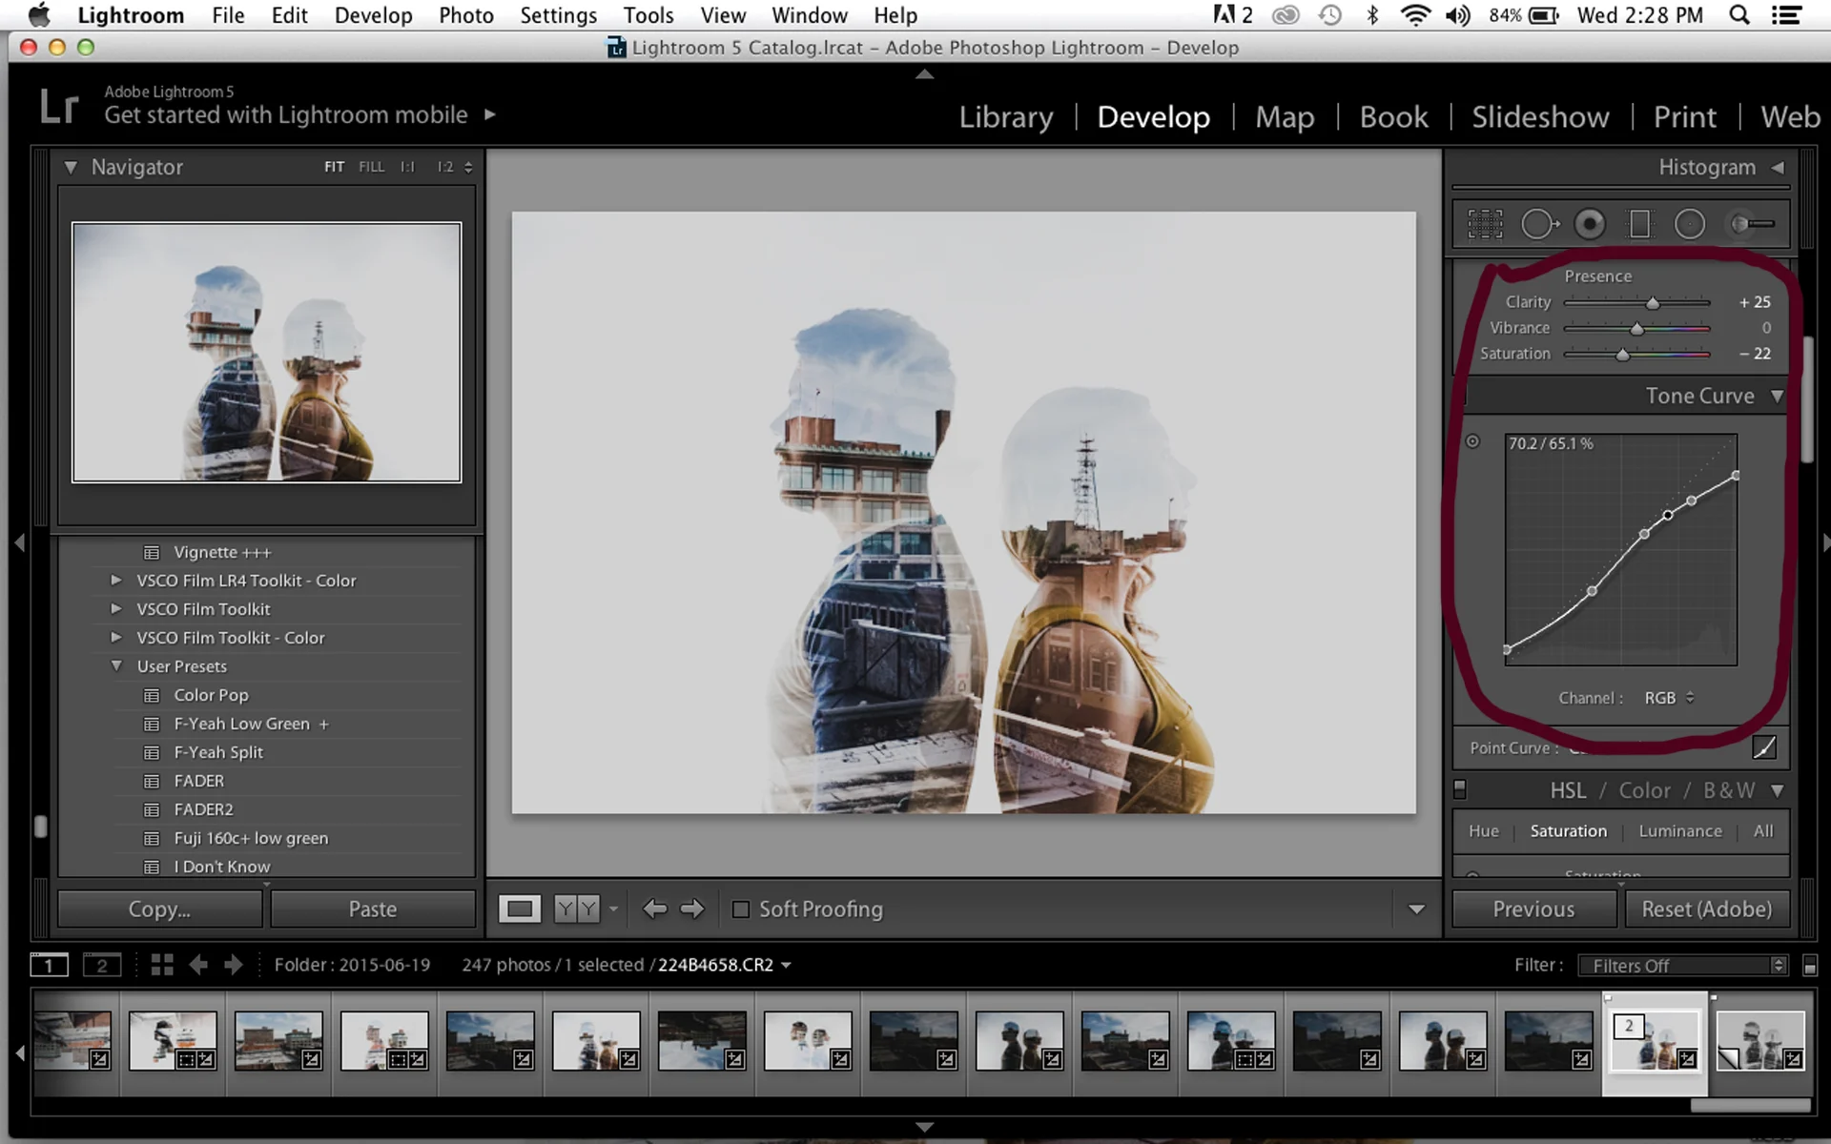Viewport: 1831px width, 1144px height.
Task: Enable the Soft Proofing checkbox
Action: point(741,909)
